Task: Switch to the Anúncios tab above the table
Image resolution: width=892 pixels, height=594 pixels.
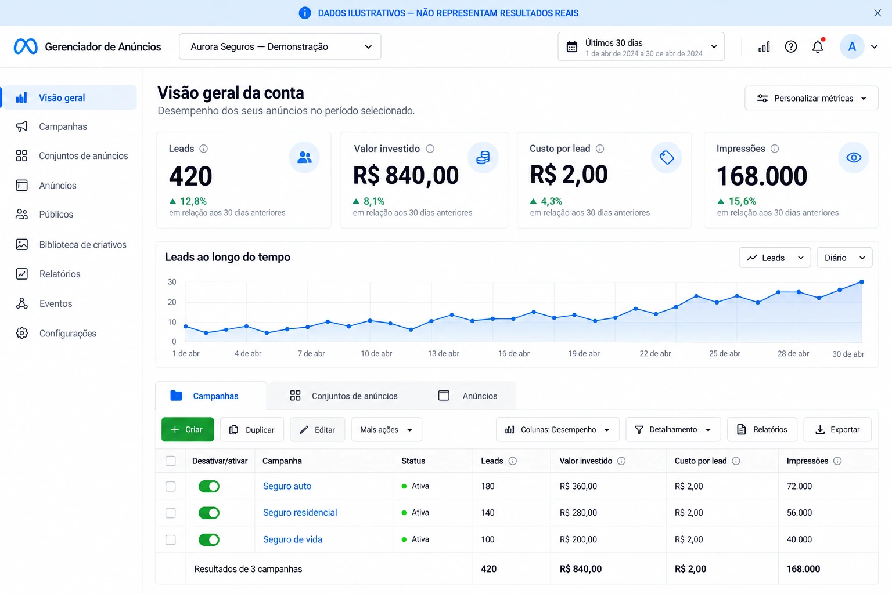Action: click(467, 396)
